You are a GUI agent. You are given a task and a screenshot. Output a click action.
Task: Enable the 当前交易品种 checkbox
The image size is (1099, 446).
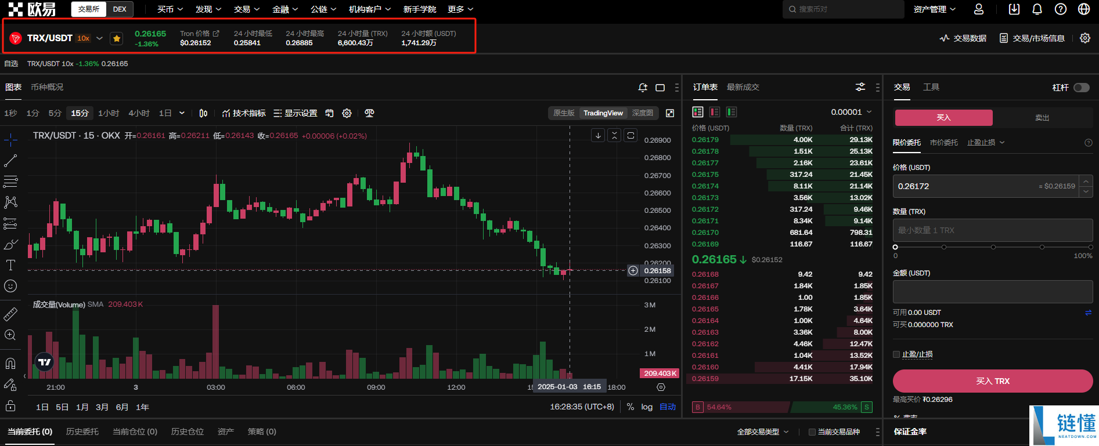coord(812,432)
